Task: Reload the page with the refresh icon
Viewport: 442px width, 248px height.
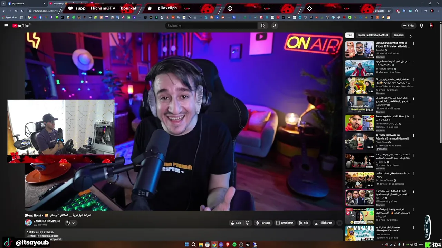Action: [16, 11]
